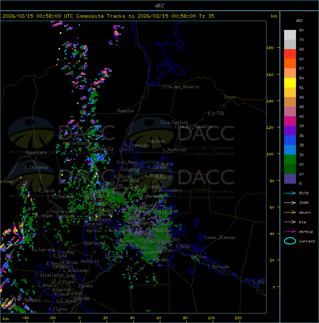Viewport: 319px width, 323px height.
Task: Click the 'Catitas' map label
Action: (x=199, y=257)
